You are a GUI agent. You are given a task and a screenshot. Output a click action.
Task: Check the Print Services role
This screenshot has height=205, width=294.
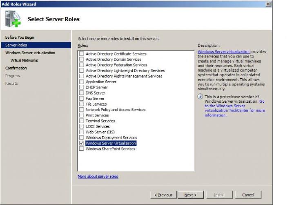coord(81,115)
